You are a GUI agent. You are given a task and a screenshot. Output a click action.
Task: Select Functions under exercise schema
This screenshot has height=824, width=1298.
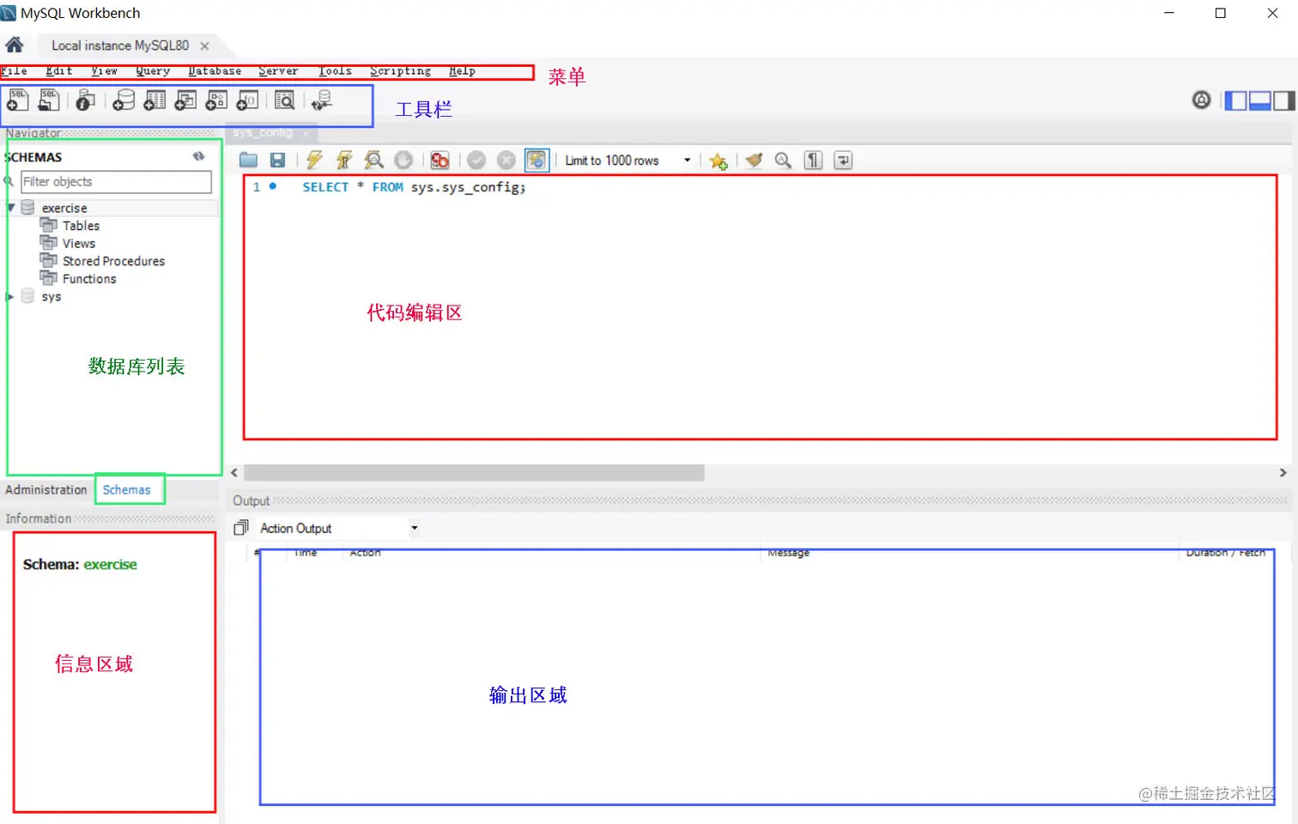coord(88,279)
